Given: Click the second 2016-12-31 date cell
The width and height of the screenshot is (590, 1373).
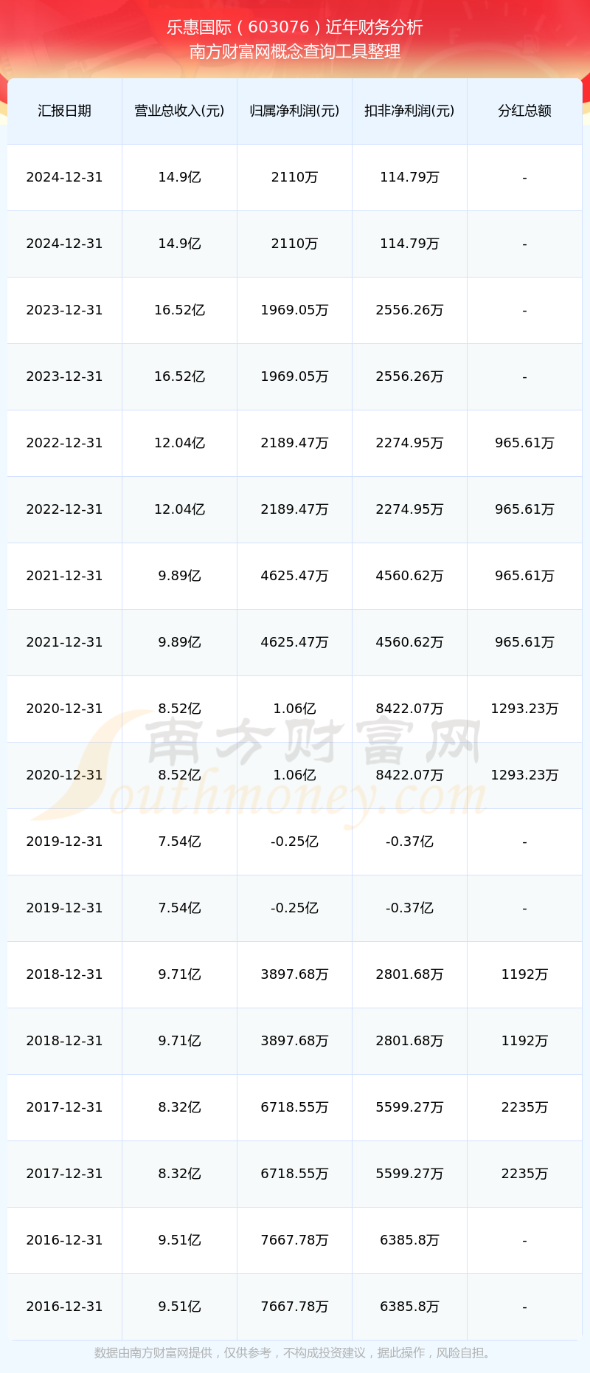Looking at the screenshot, I should tap(64, 1307).
